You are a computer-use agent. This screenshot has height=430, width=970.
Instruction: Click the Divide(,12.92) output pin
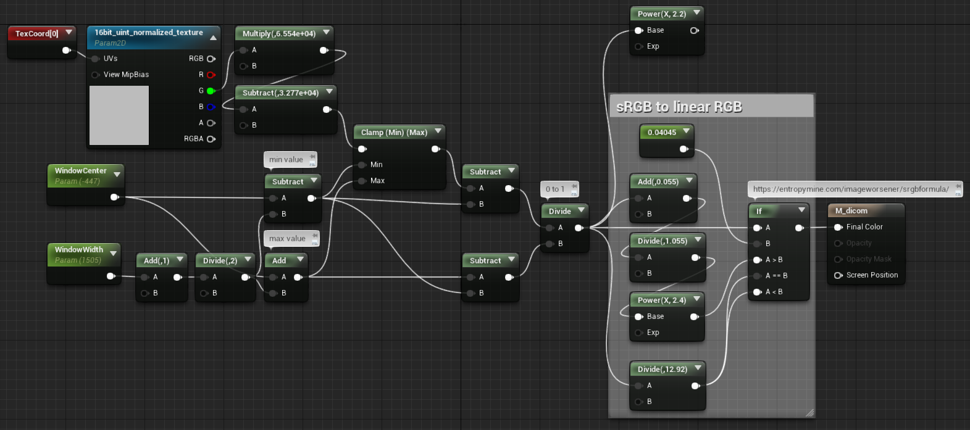pos(695,386)
